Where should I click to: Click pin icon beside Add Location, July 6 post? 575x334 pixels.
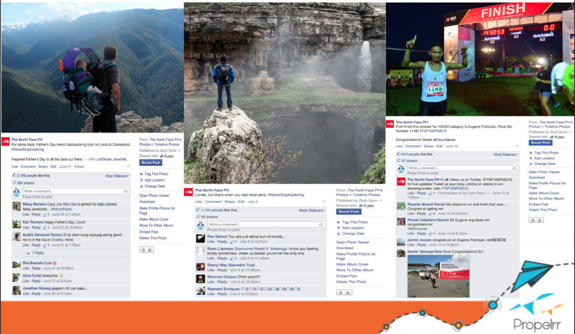click(338, 228)
